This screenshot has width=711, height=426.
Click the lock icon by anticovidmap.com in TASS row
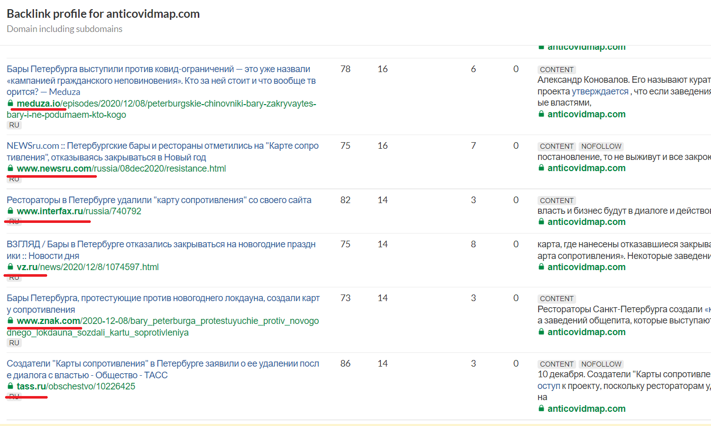click(x=541, y=409)
